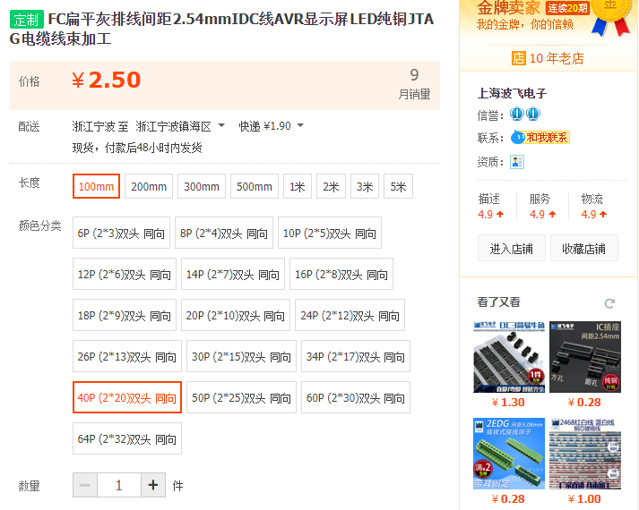Refresh the 看了又看 recommendations
639x510 pixels.
point(609,303)
